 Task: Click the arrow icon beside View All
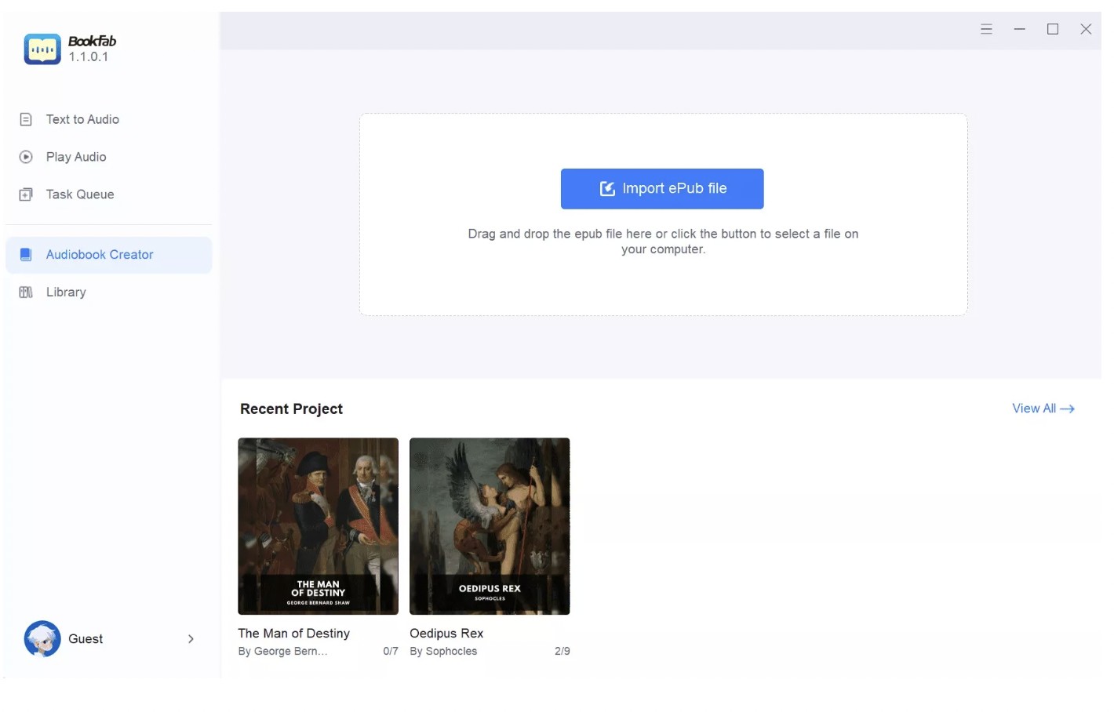(x=1067, y=409)
